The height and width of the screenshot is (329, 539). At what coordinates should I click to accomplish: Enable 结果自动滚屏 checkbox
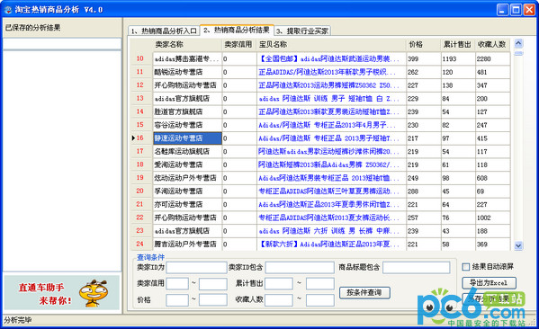(466, 267)
